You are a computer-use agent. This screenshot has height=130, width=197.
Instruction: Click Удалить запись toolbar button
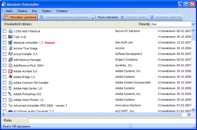[134, 17]
